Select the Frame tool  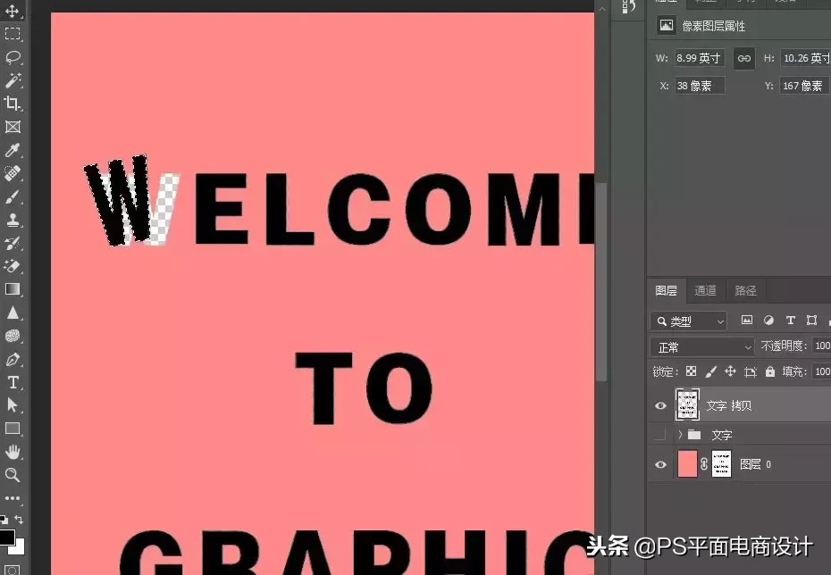(13, 127)
